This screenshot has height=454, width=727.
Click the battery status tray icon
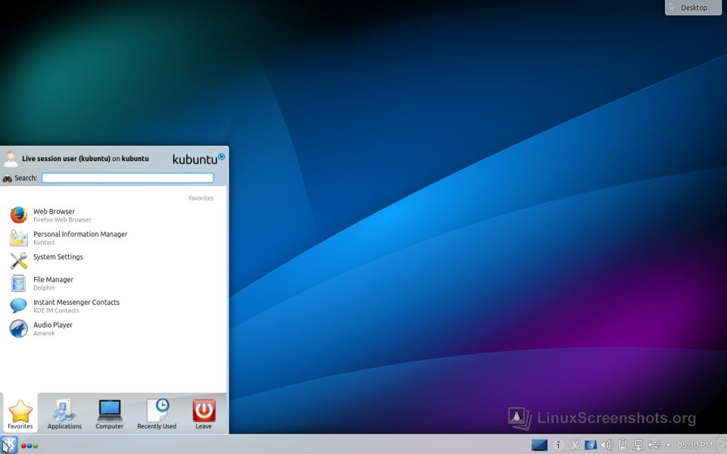pos(622,445)
